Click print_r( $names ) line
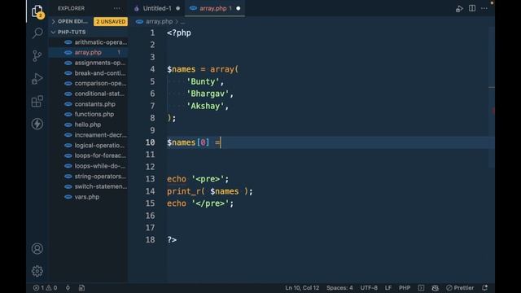The width and height of the screenshot is (521, 293). coord(210,191)
